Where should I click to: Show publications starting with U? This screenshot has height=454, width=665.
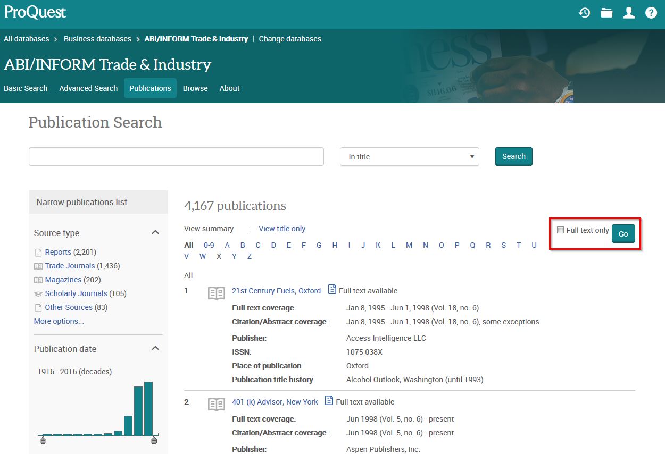pyautogui.click(x=534, y=245)
